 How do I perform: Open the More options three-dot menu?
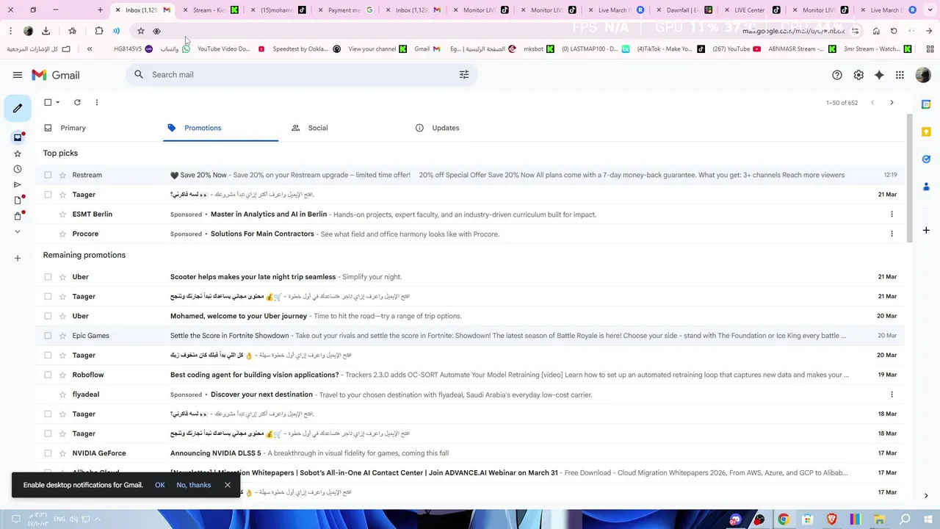[x=96, y=103]
